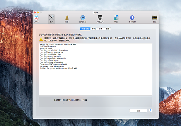Switch to the 权限 permissions tab

(x=94, y=29)
